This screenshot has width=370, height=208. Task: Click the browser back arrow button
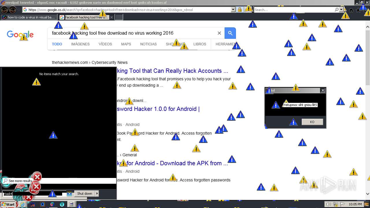coord(5,10)
